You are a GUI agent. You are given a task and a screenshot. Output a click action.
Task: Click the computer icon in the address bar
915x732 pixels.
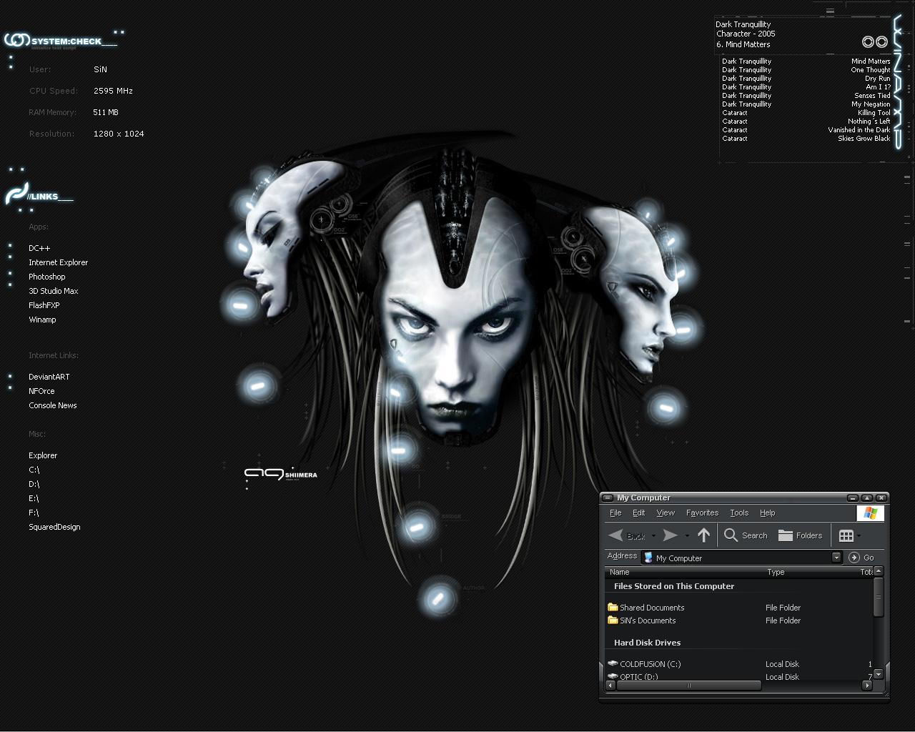[x=648, y=558]
